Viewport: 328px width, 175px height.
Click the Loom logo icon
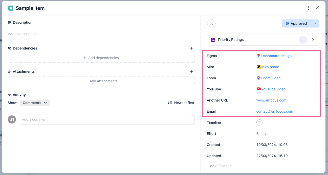tap(258, 78)
